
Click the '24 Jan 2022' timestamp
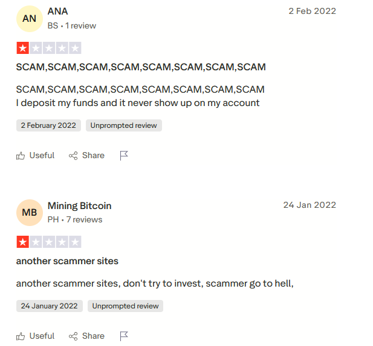coord(310,205)
